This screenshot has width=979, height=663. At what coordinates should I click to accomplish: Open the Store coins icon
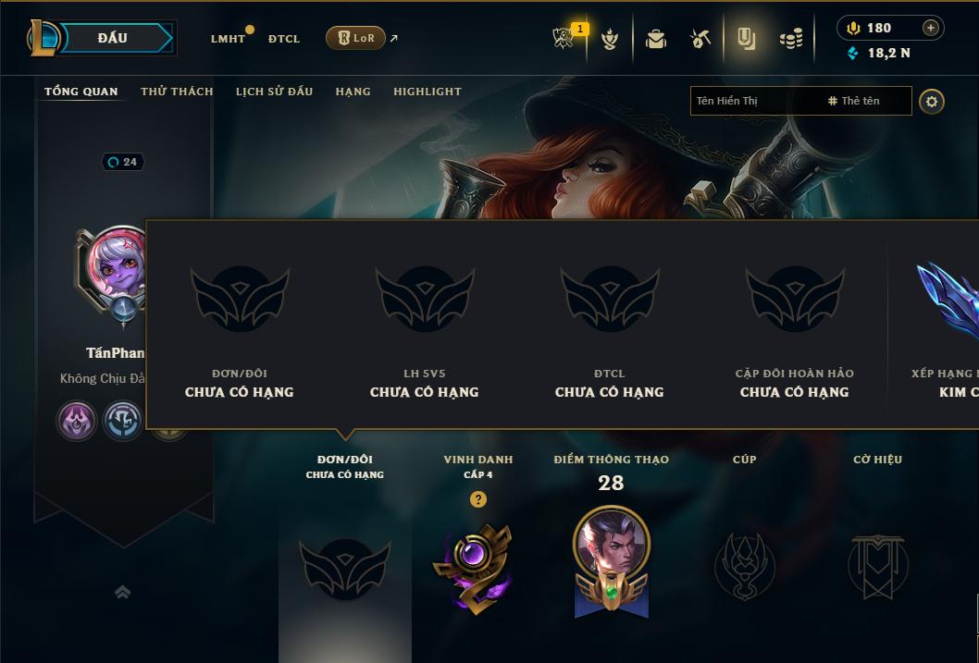[791, 39]
